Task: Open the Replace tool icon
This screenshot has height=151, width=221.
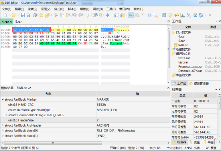Action: (x=95, y=15)
